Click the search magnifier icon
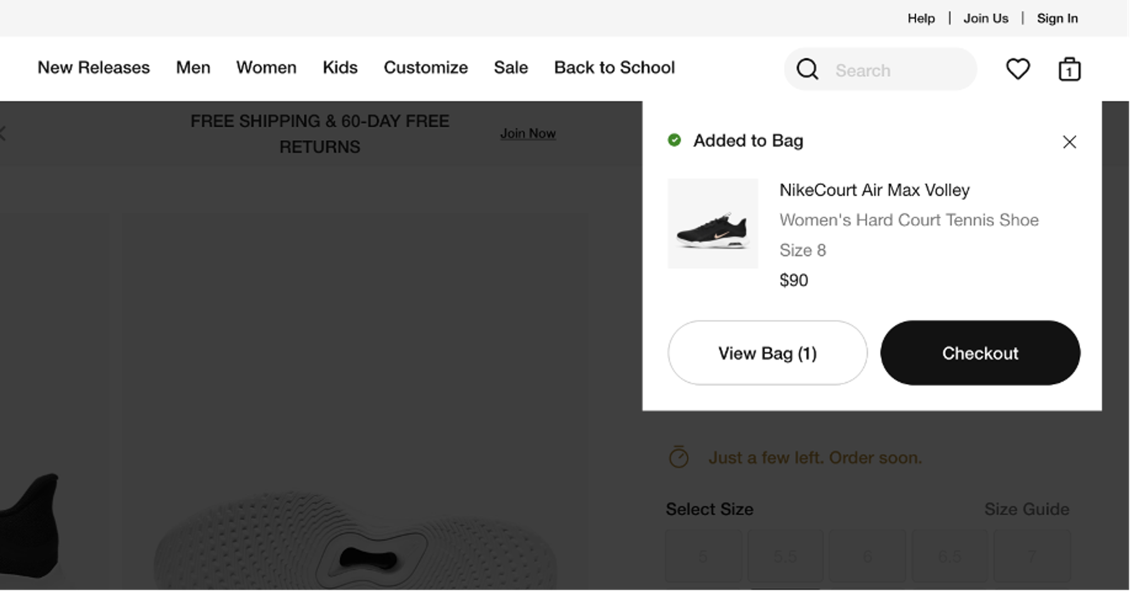The width and height of the screenshot is (1130, 591). pyautogui.click(x=807, y=69)
